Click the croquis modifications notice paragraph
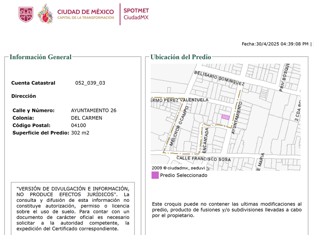 coord(227,210)
